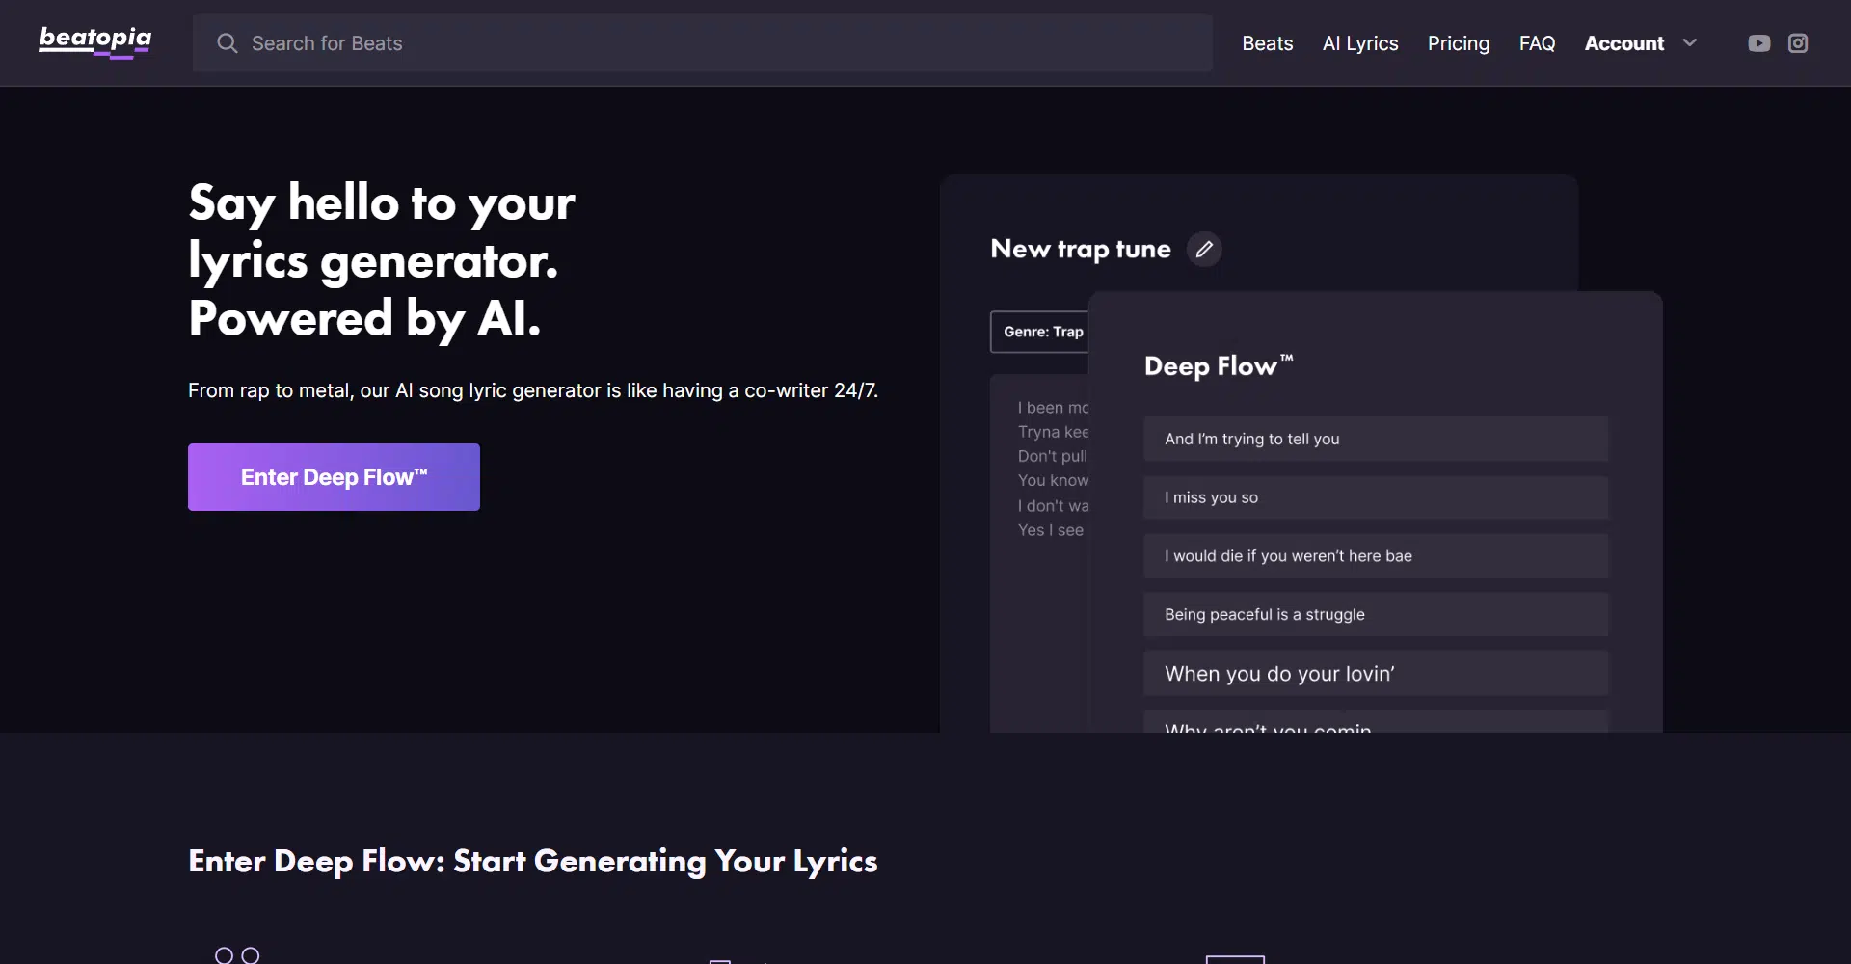
Task: Click the search magnifier icon
Action: pos(227,43)
